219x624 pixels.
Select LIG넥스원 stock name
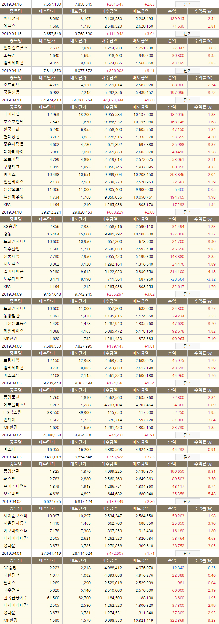click(12, 413)
